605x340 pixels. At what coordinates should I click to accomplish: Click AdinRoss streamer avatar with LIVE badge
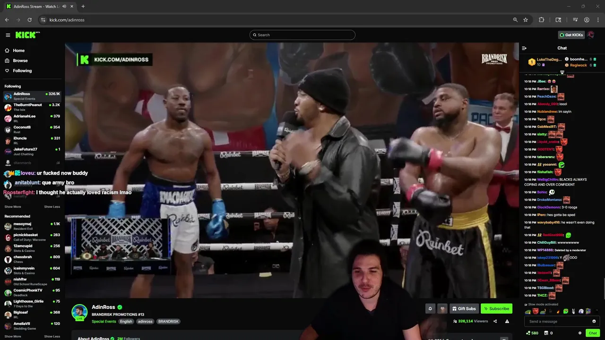point(79,313)
